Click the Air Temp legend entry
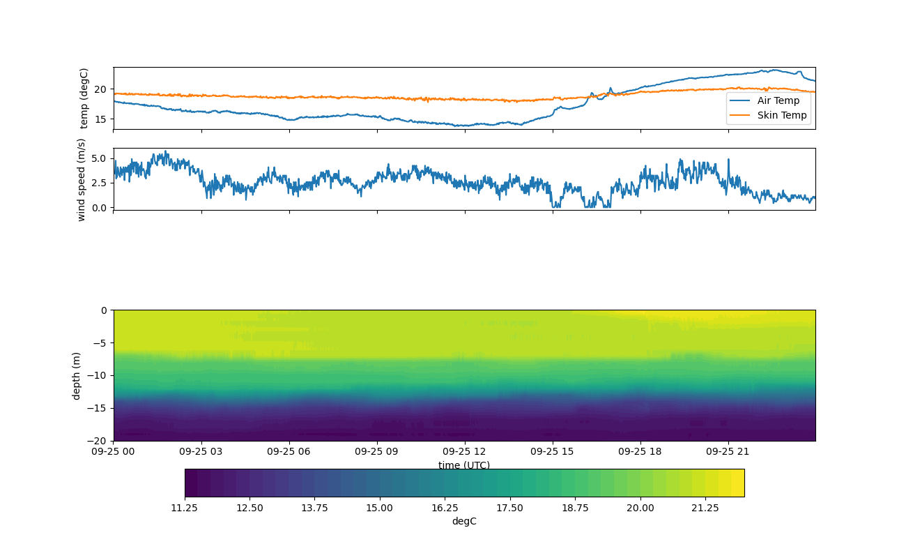906x558 pixels. [x=778, y=100]
